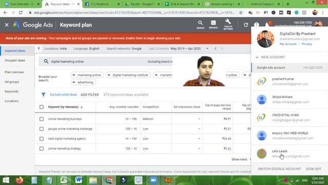Change Language English setting
328x185 pixels.
[x=87, y=48]
